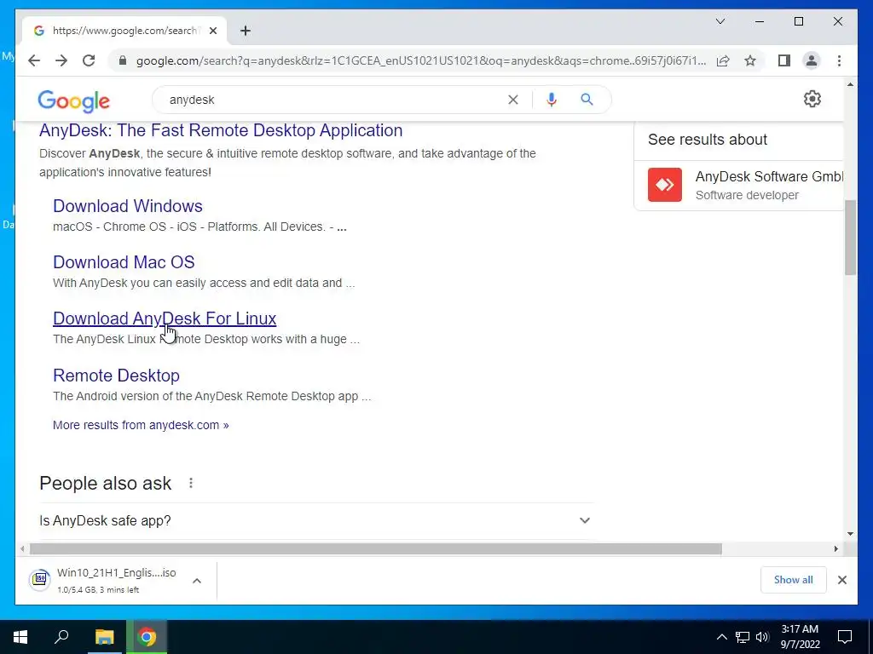Expand download item options chevron

[x=197, y=581]
